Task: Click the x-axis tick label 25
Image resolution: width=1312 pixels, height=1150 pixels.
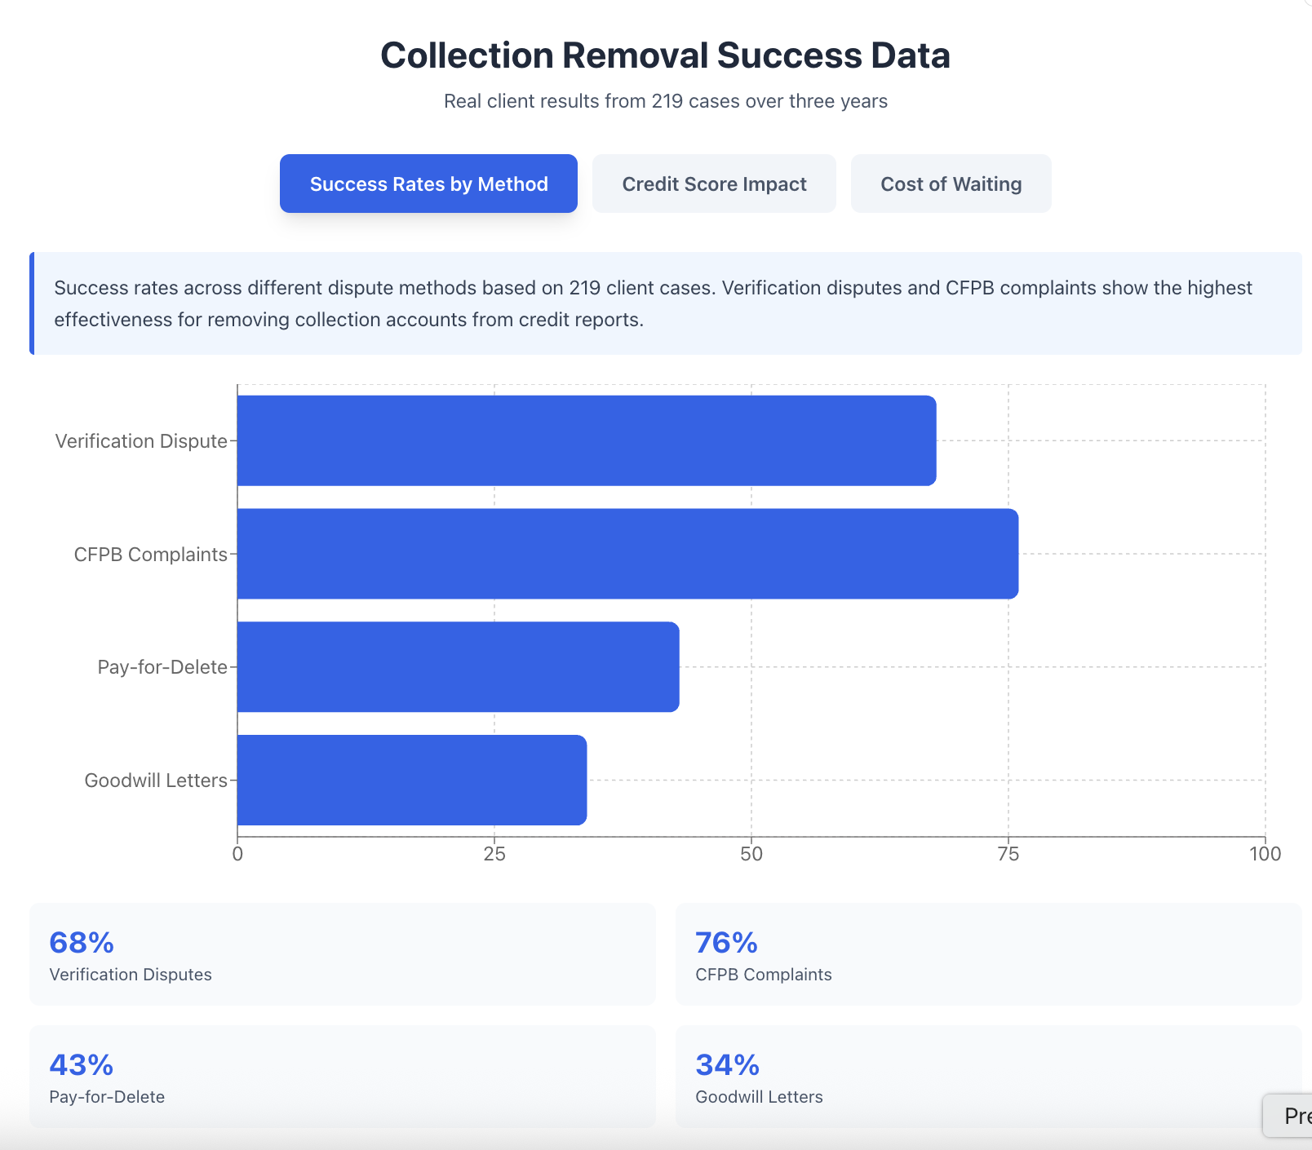Action: pyautogui.click(x=494, y=854)
